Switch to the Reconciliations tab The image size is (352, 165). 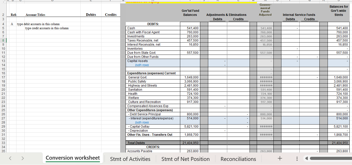point(238,159)
